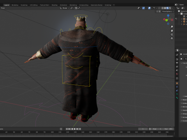This screenshot has width=187, height=140.
Task: Open the Bone properties tab
Action: pyautogui.click(x=177, y=98)
